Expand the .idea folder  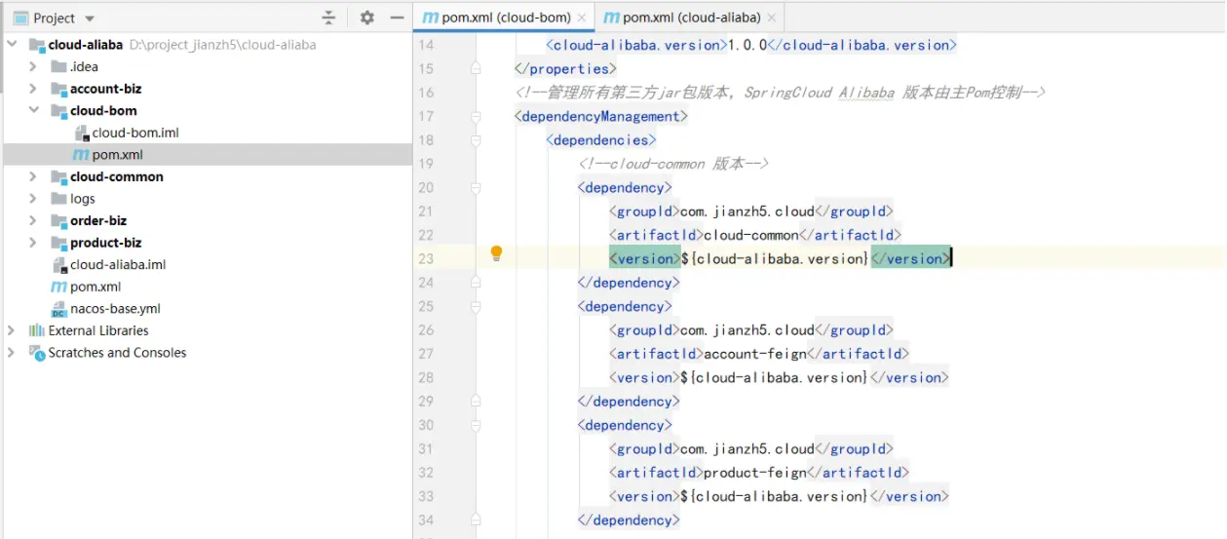pyautogui.click(x=33, y=66)
